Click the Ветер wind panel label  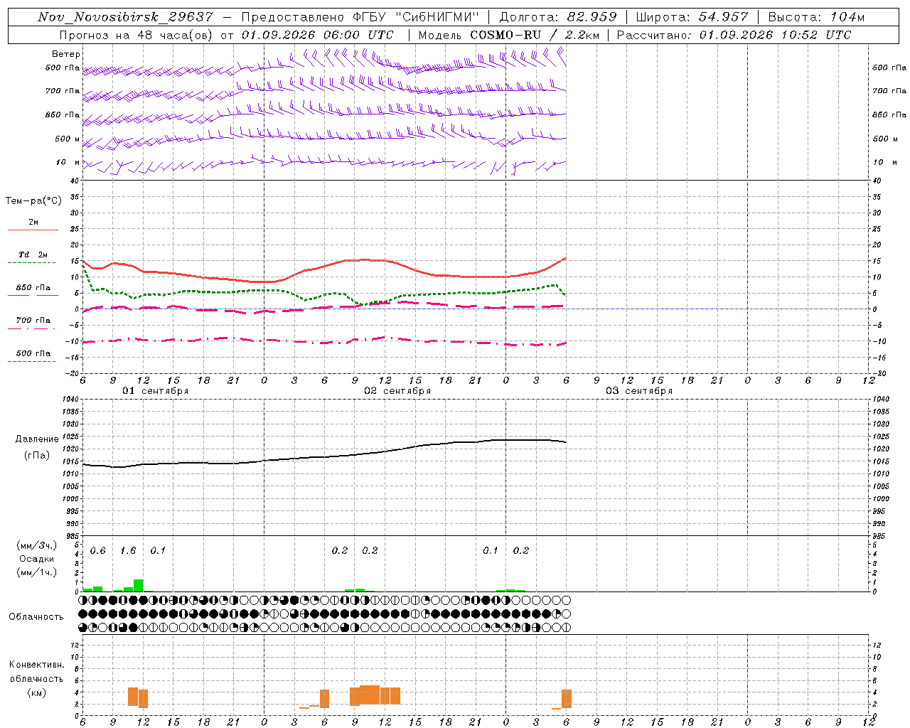(66, 54)
